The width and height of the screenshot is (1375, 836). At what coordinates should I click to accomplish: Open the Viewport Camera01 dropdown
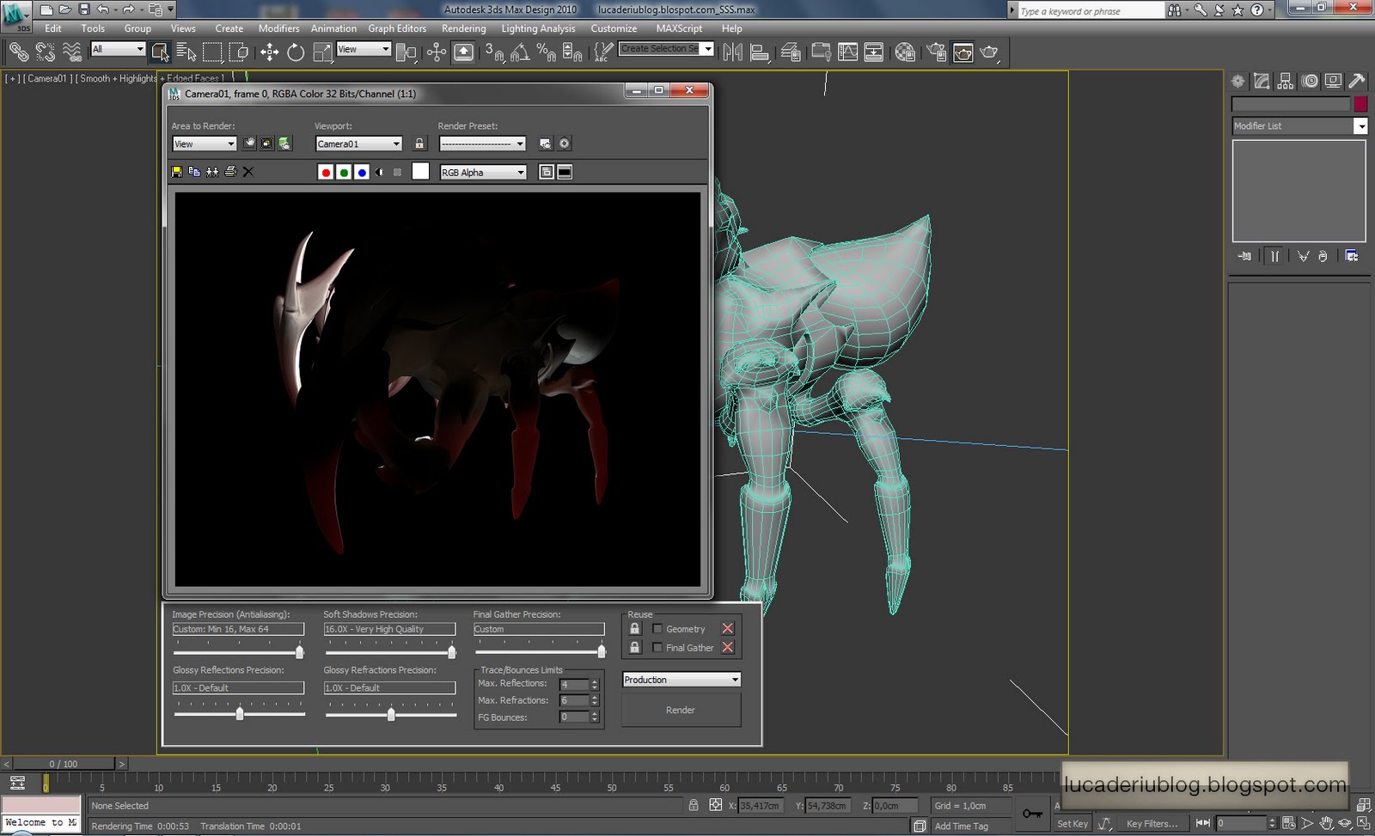click(358, 143)
